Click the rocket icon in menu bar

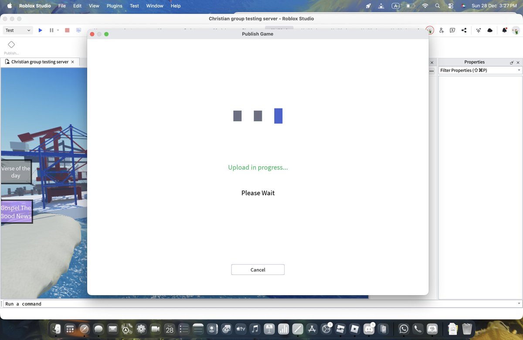coord(368,6)
